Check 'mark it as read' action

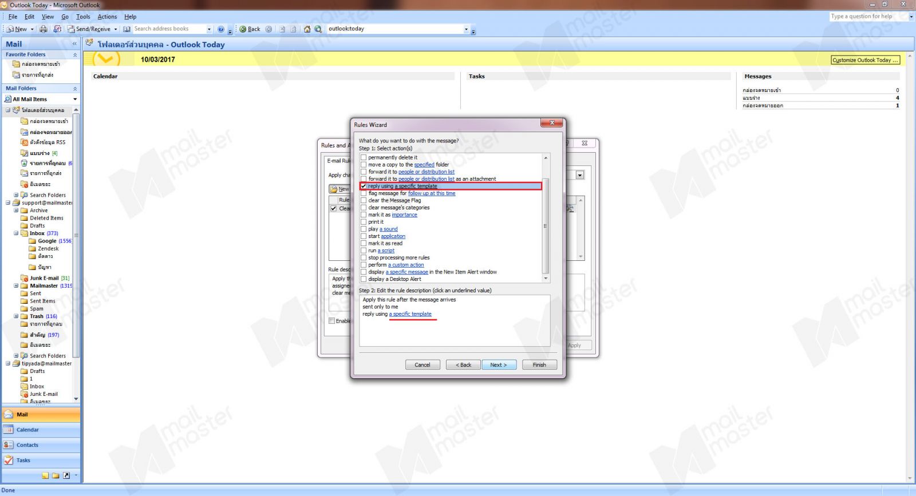(x=364, y=243)
